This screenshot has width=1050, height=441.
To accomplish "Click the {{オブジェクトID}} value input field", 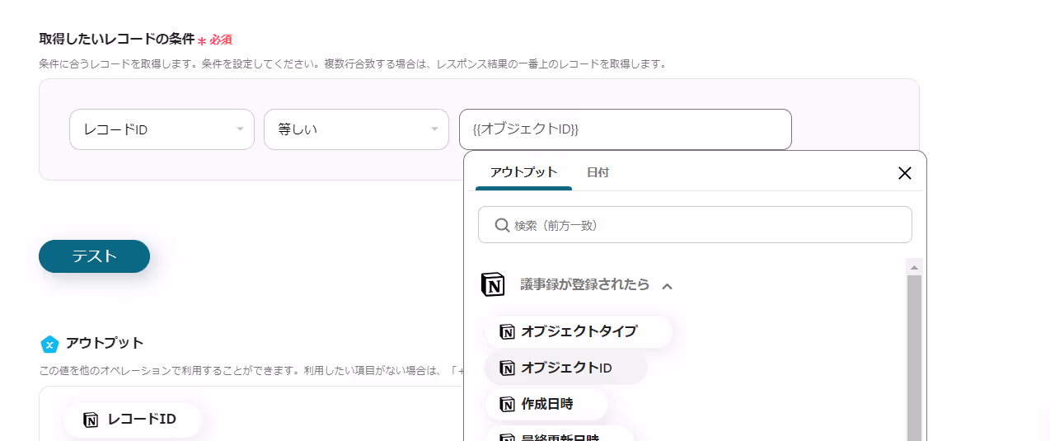I will pos(625,129).
